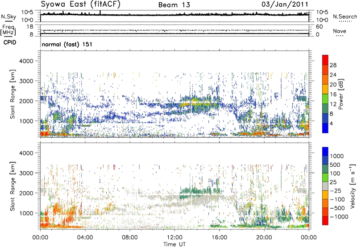Click the bright blue top segment of Velocity colorbar

click(325, 152)
